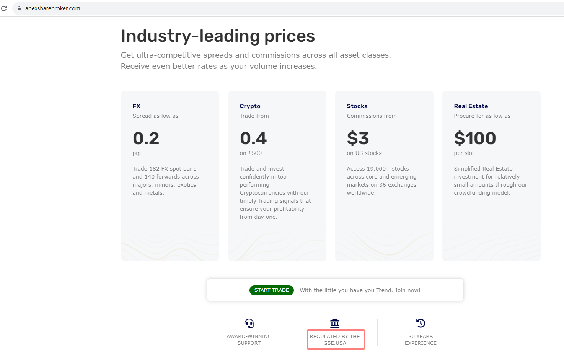
Task: Click the padlock icon in address bar
Action: (19, 8)
